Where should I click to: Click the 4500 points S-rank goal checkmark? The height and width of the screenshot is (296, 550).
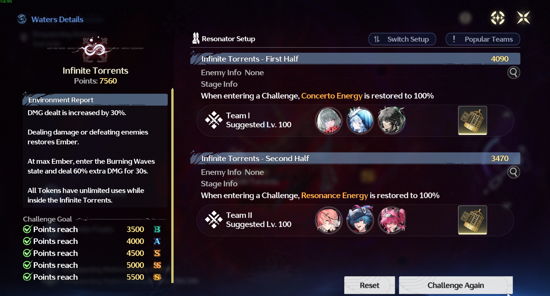click(27, 253)
